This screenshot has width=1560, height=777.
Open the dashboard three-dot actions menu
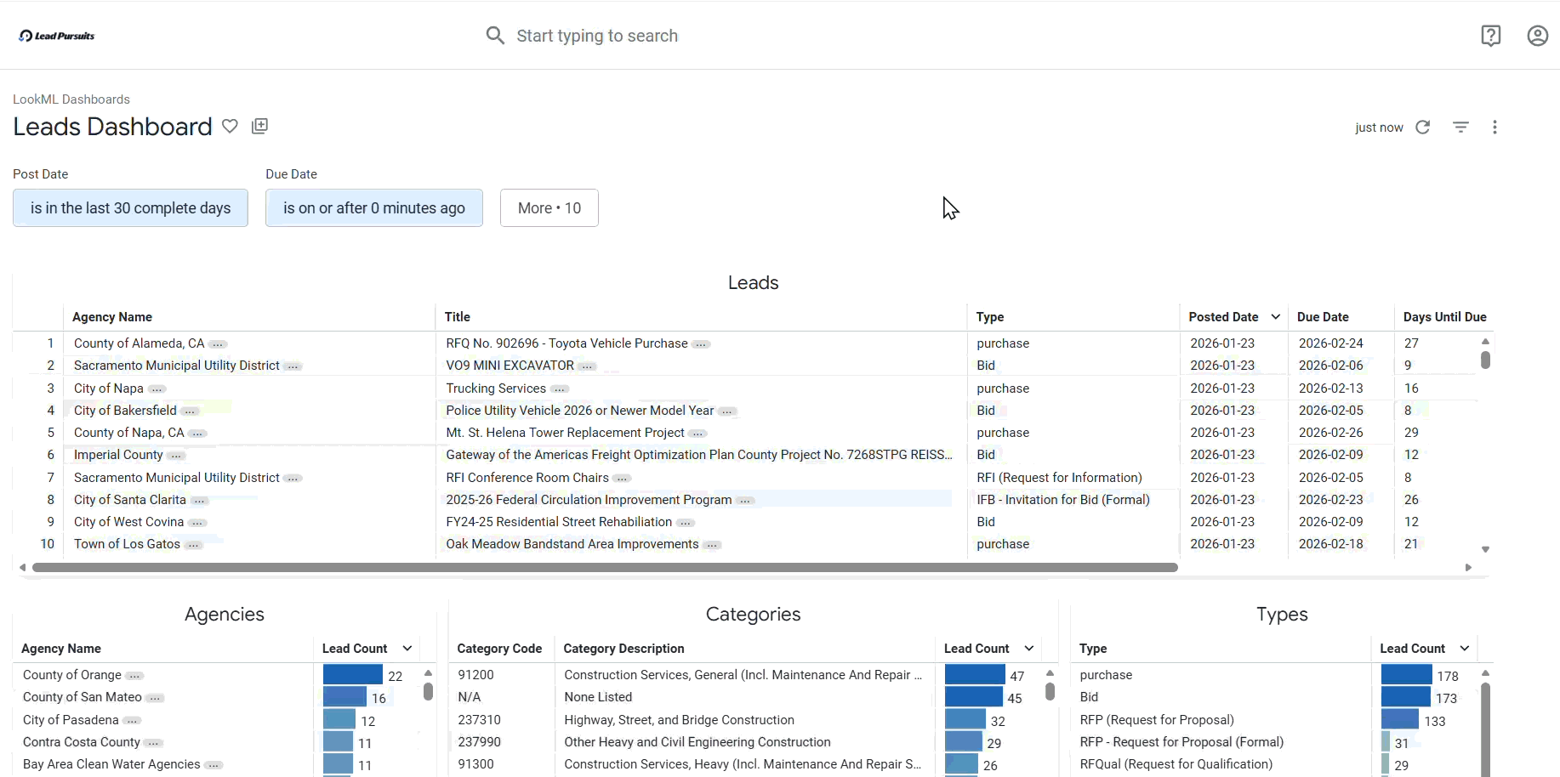[1495, 127]
